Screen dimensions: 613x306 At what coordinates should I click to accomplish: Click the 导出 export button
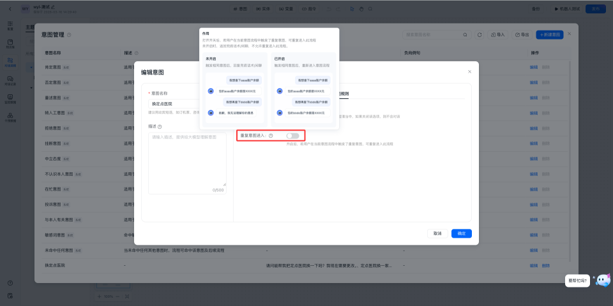click(522, 34)
